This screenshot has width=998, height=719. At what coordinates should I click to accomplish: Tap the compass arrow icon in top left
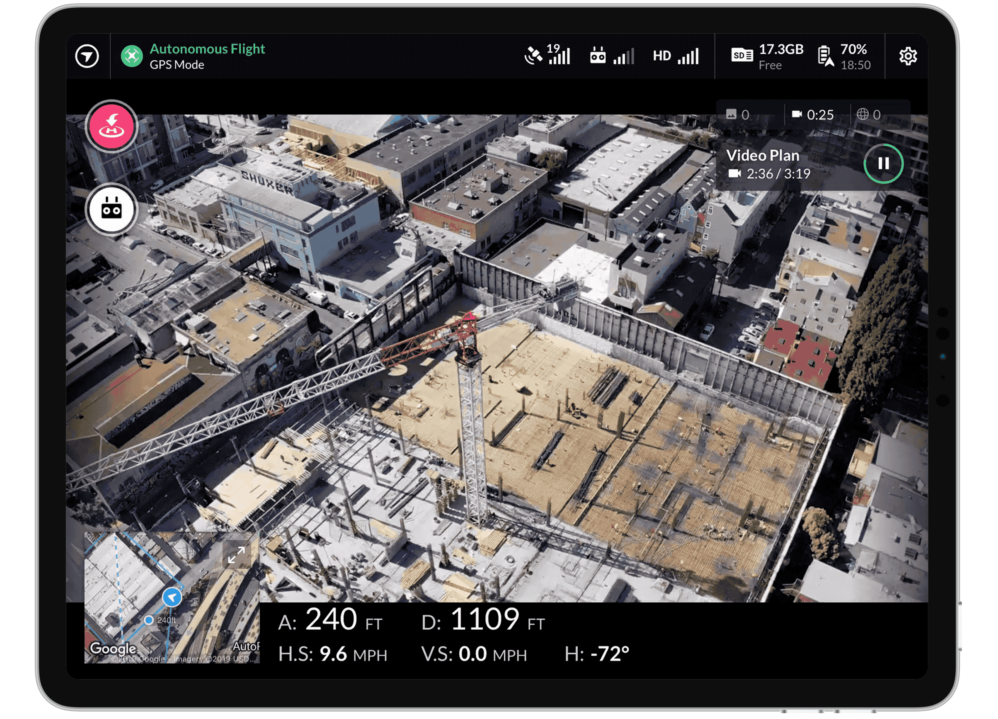coord(88,56)
